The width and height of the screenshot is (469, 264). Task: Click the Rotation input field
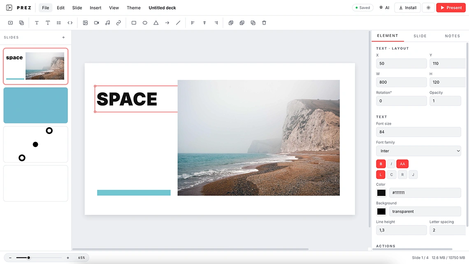click(x=402, y=101)
